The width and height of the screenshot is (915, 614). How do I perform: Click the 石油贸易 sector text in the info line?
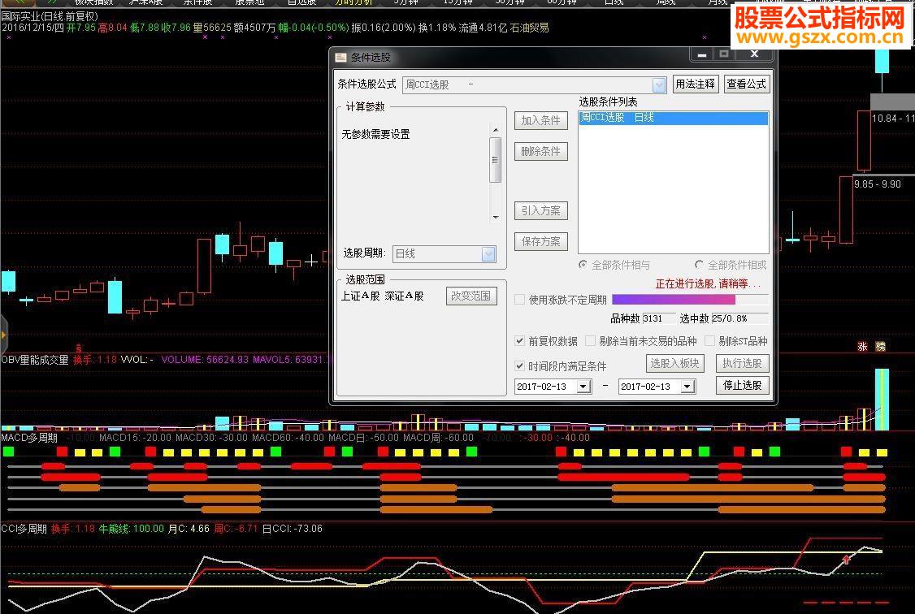[x=529, y=28]
